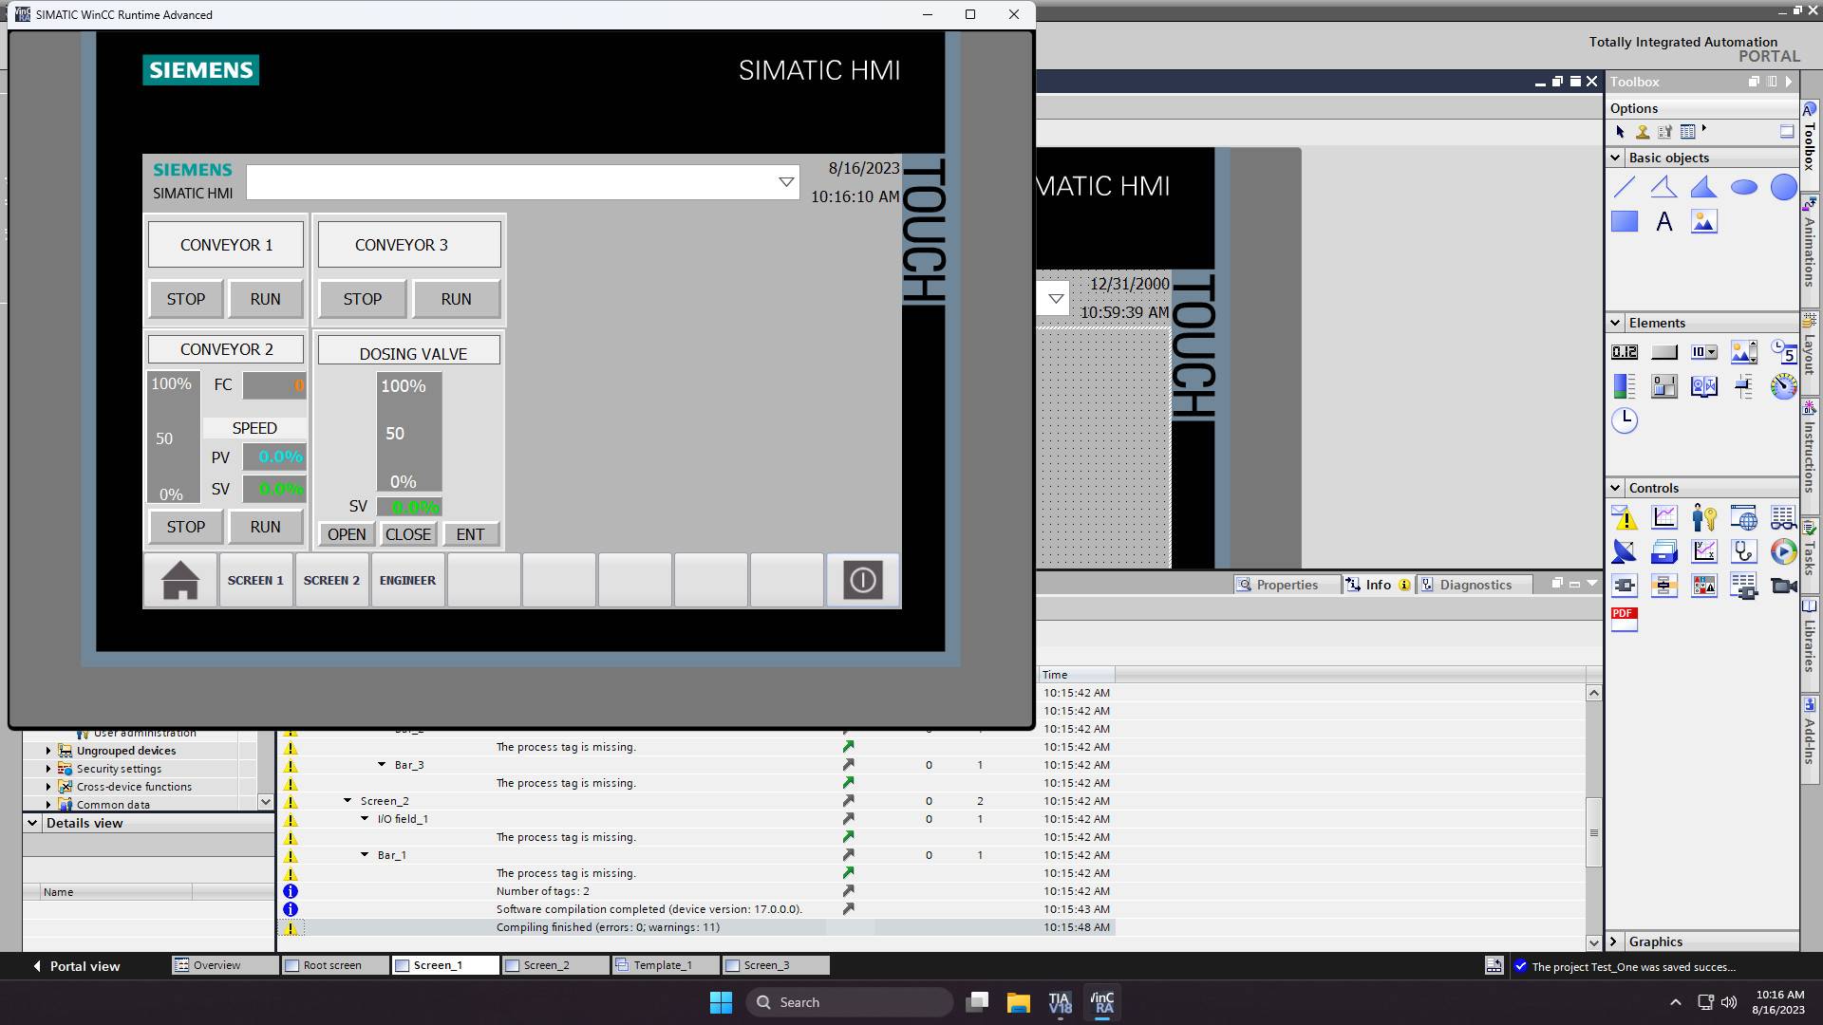Click the DOSING VALVE percentage bar

(x=409, y=432)
